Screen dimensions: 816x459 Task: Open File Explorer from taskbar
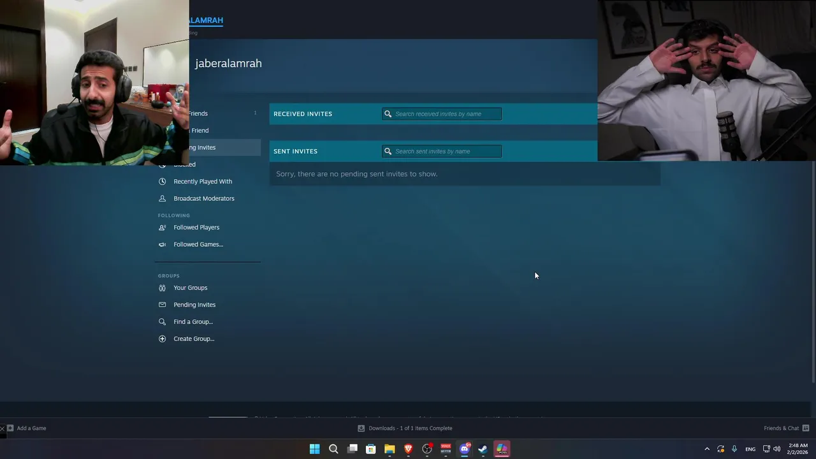click(x=390, y=449)
